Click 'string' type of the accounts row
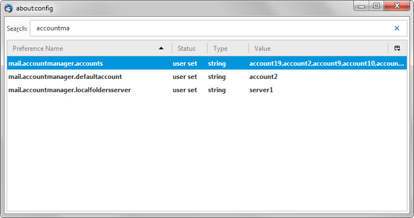This screenshot has height=218, width=414. point(217,63)
